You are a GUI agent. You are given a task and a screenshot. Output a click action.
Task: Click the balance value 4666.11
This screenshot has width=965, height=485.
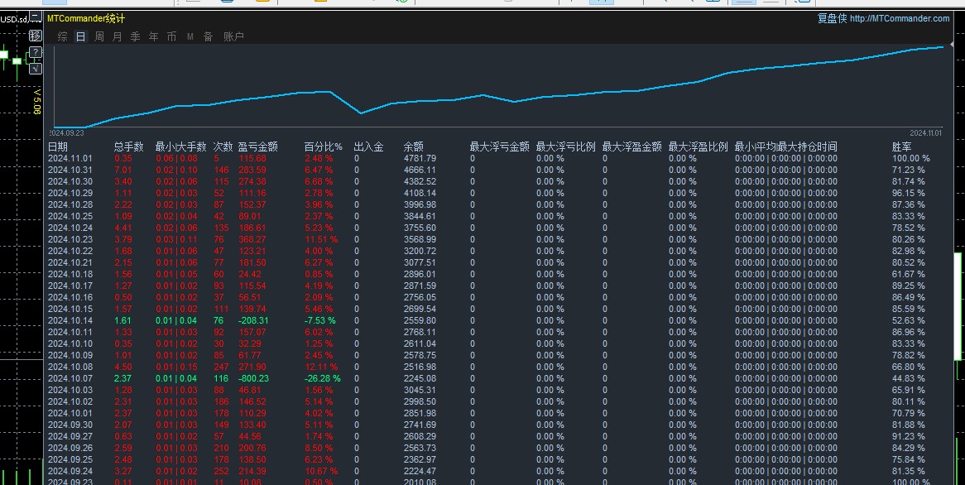tap(420, 170)
